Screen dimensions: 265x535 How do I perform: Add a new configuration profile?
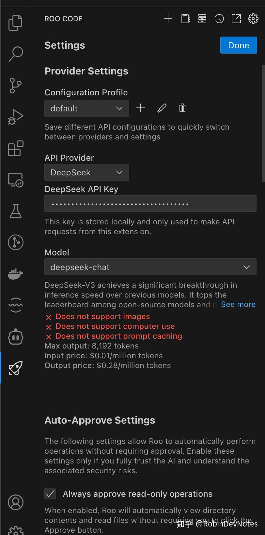tap(141, 108)
